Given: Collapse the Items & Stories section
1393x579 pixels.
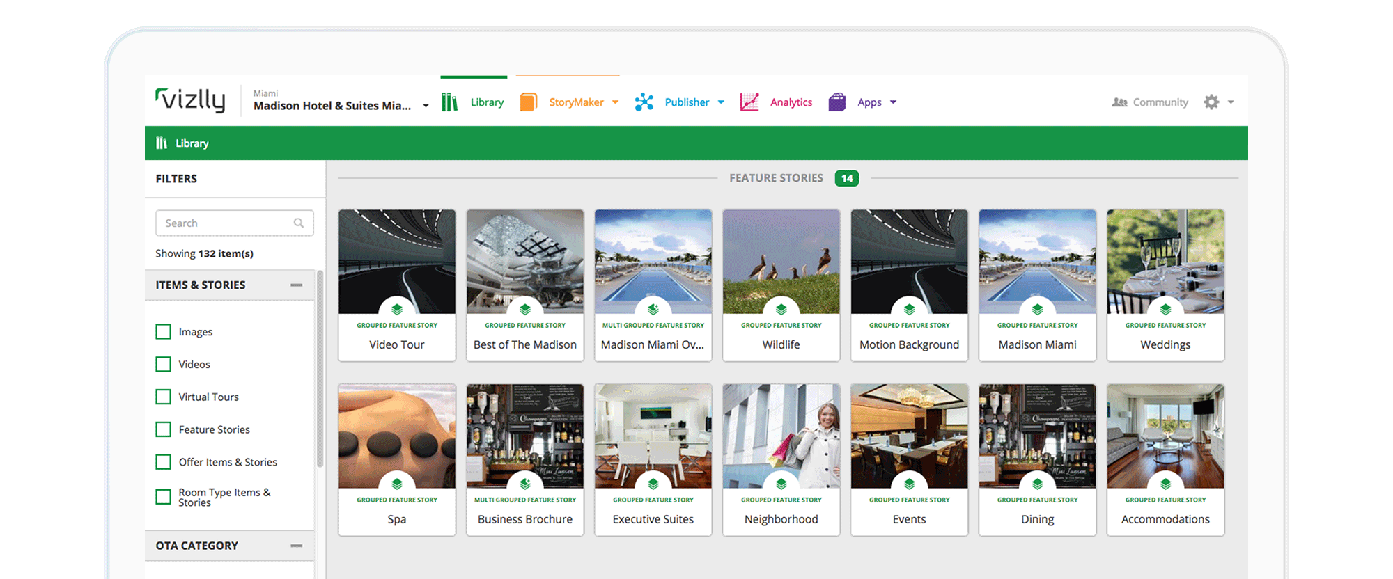Looking at the screenshot, I should [x=297, y=285].
